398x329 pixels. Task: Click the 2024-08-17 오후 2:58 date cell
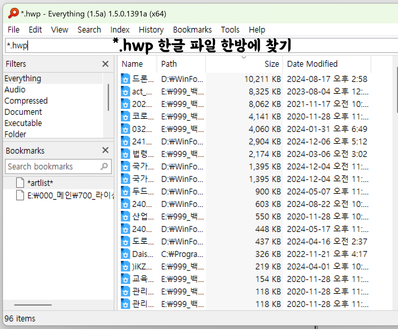pos(327,79)
